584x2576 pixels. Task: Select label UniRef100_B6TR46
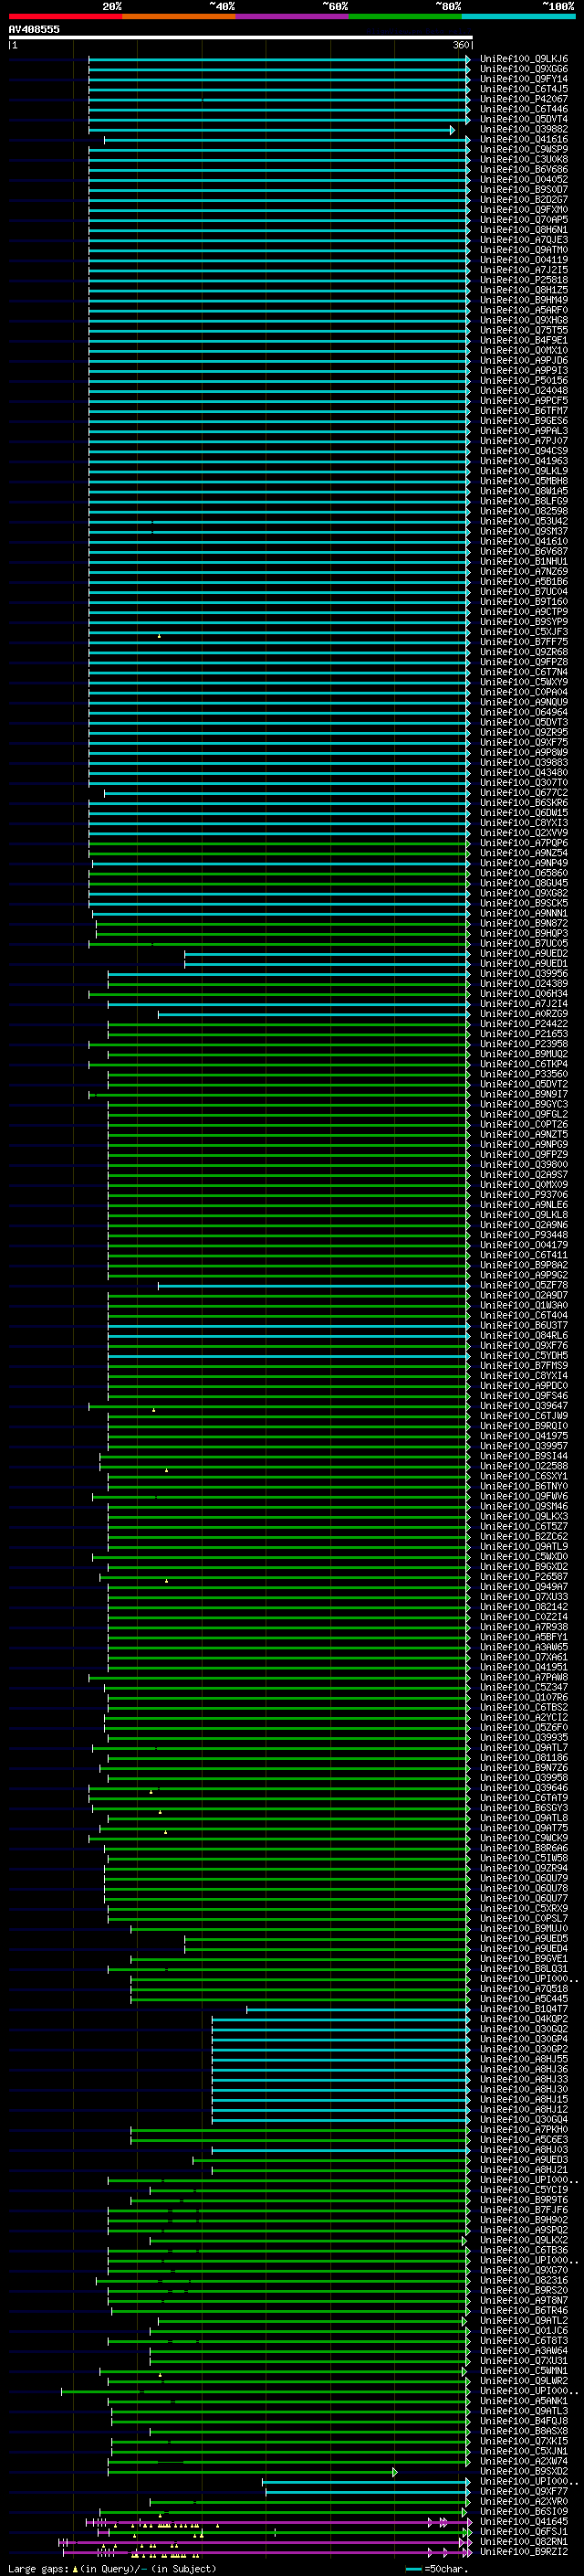[x=524, y=2310]
